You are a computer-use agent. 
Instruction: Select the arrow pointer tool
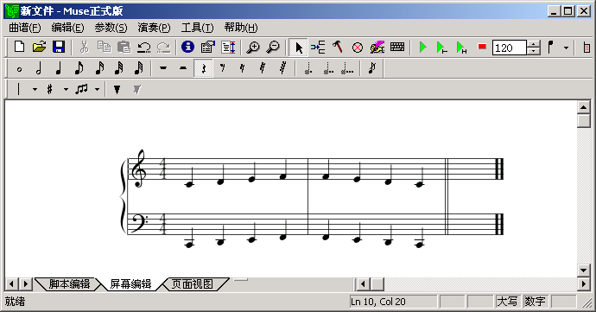coord(299,48)
